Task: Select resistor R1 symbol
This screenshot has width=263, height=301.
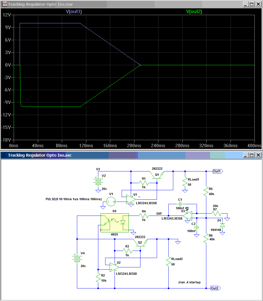Action: tap(144, 183)
